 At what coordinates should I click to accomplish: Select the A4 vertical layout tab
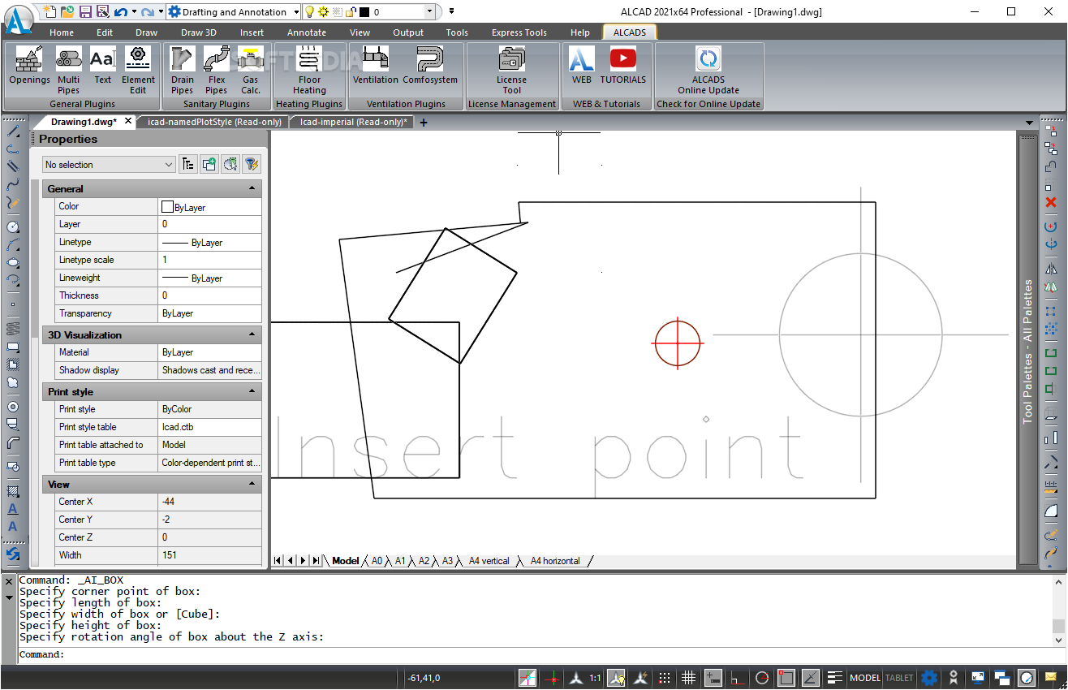click(489, 561)
